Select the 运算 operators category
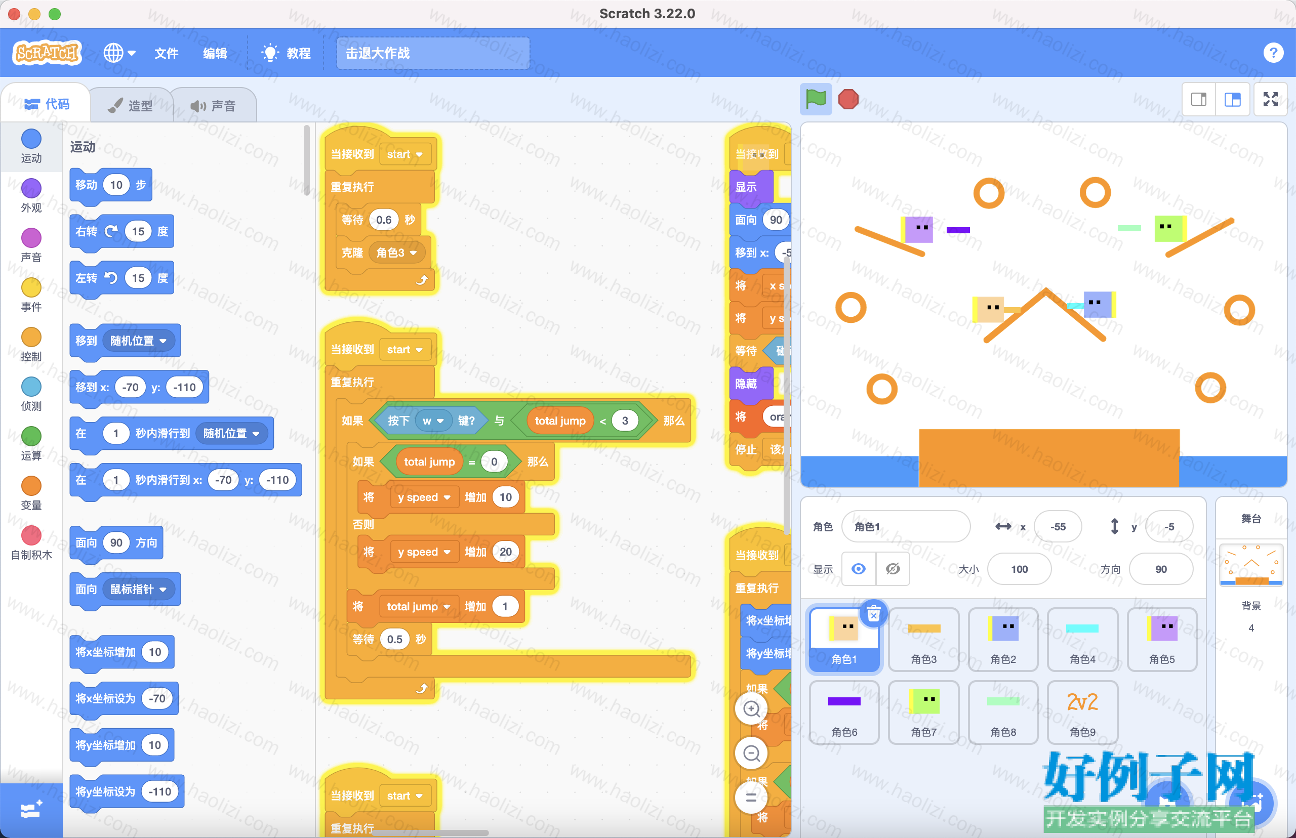Viewport: 1296px width, 838px height. click(x=31, y=443)
